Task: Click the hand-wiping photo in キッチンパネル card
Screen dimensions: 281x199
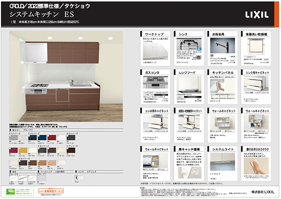Action: [x=217, y=85]
